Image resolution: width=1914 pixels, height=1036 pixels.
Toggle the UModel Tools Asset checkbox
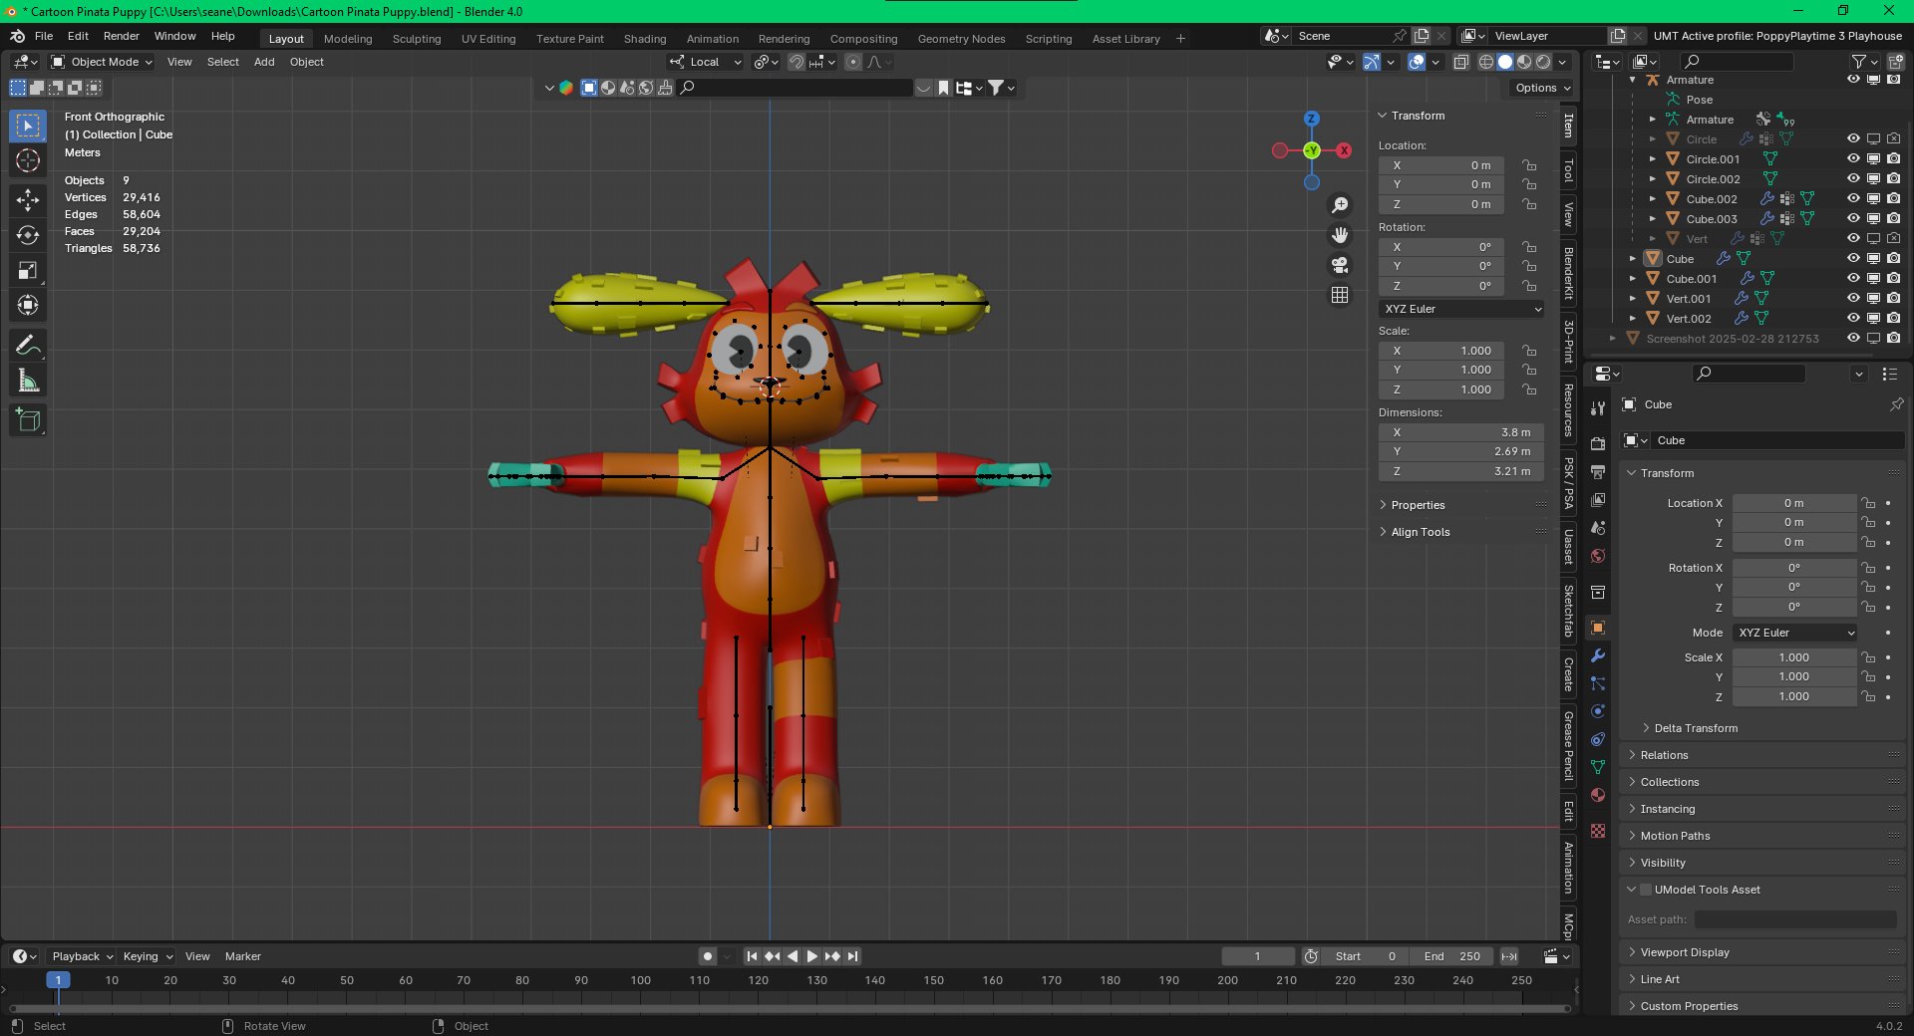click(x=1646, y=890)
